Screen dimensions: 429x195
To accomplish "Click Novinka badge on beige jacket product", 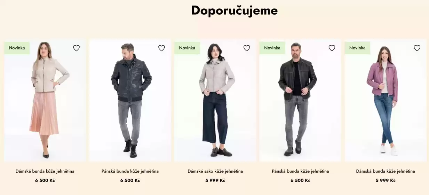I will pyautogui.click(x=17, y=48).
